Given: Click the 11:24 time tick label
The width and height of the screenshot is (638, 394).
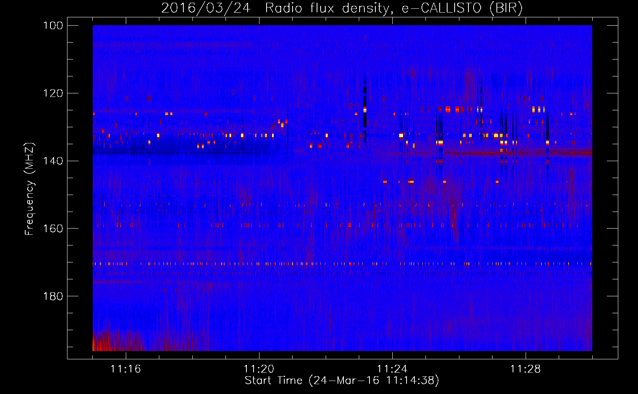Looking at the screenshot, I should coord(392,369).
